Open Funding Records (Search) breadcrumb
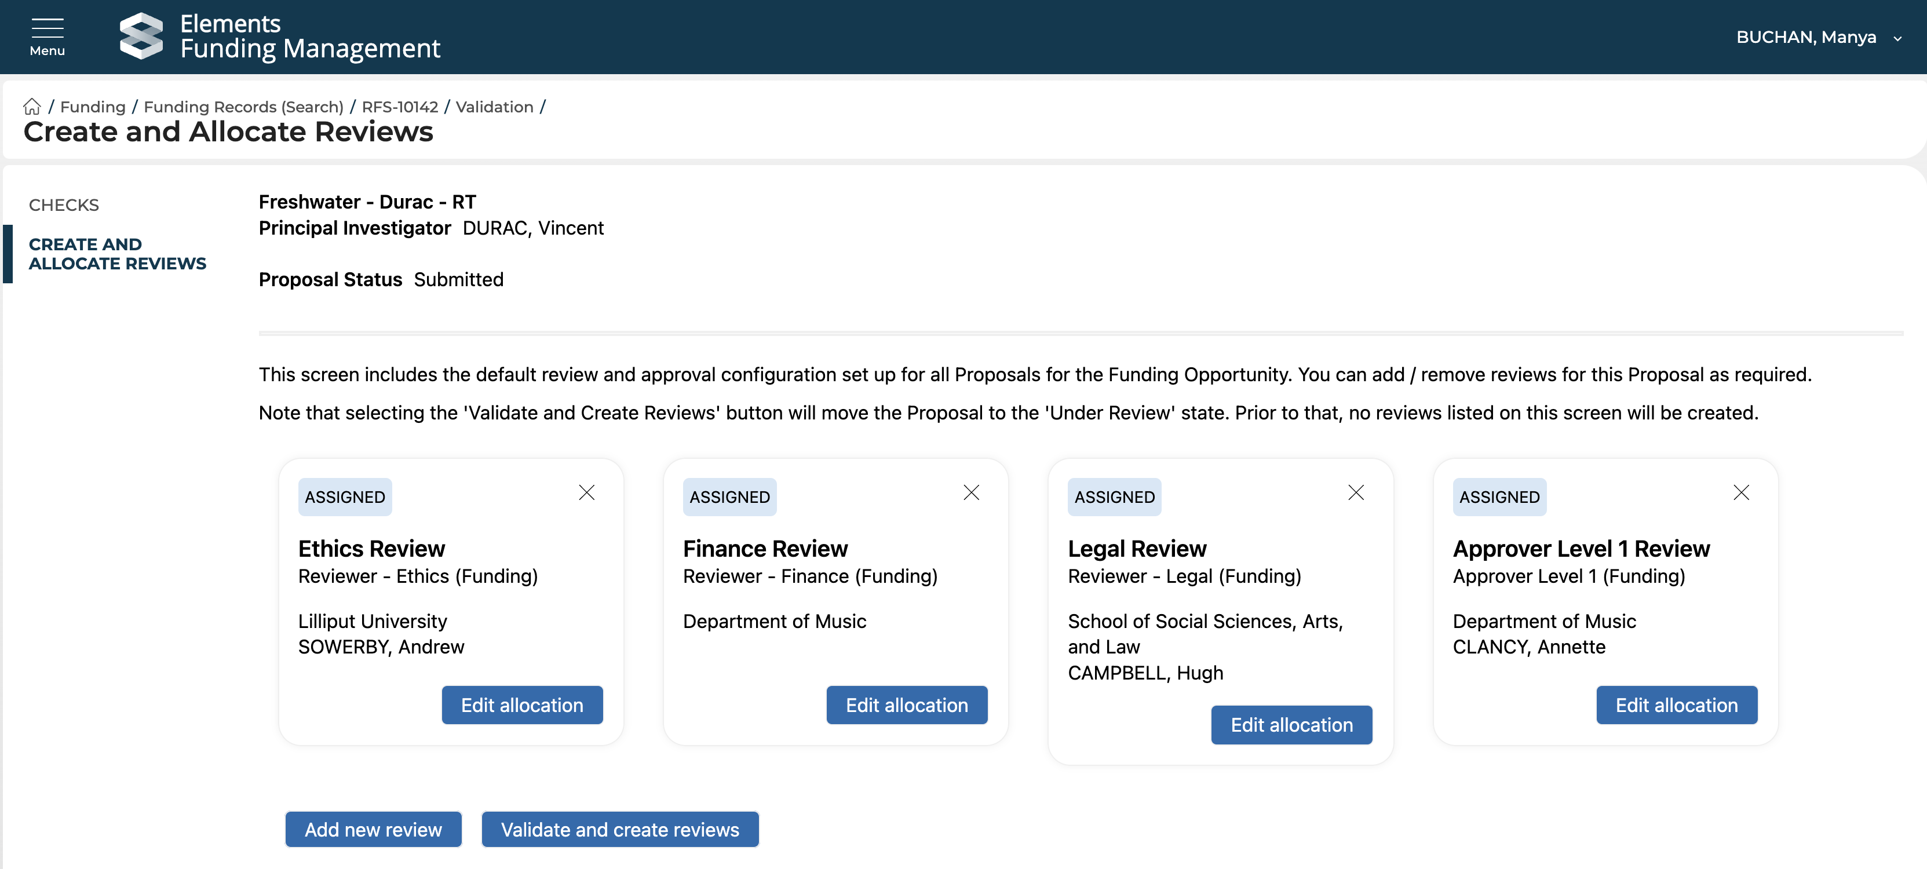The height and width of the screenshot is (869, 1927). pyautogui.click(x=243, y=107)
